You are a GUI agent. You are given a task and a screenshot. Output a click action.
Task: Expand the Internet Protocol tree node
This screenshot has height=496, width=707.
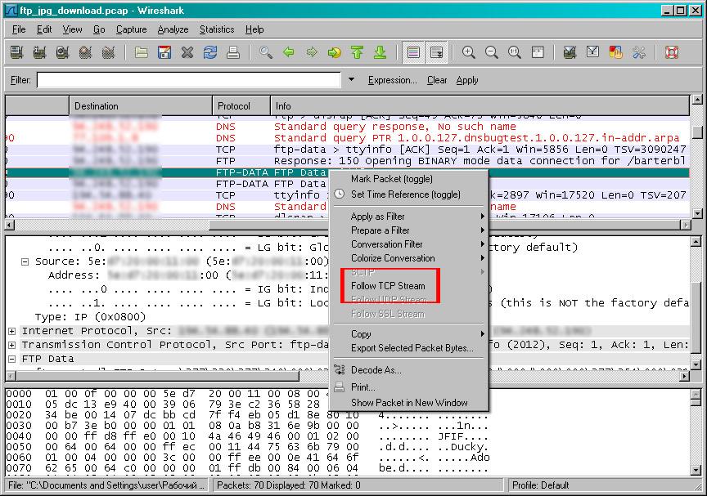(x=11, y=331)
